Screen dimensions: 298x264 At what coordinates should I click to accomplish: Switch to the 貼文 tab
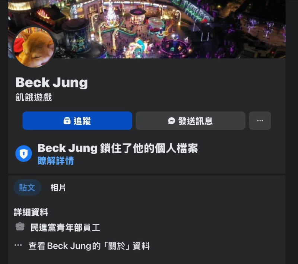click(27, 187)
